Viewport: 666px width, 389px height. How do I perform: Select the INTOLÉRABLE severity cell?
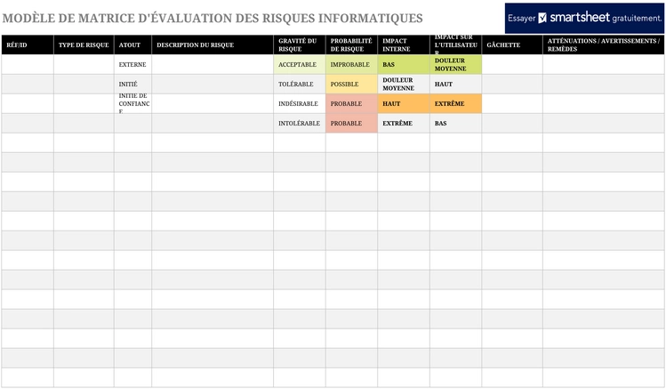pos(300,124)
